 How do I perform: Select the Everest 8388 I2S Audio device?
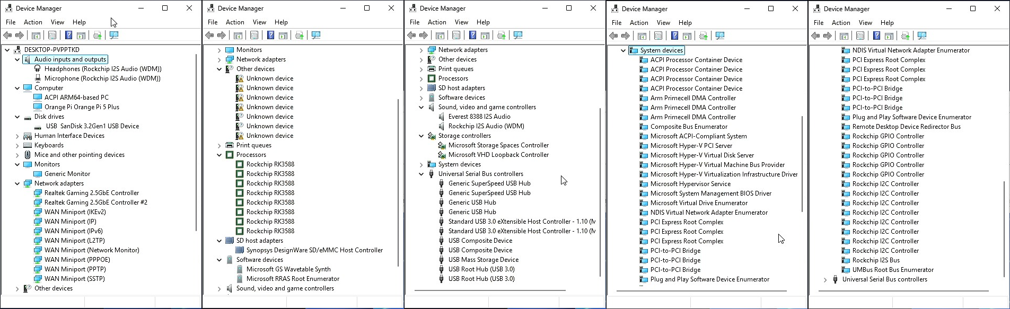(479, 117)
